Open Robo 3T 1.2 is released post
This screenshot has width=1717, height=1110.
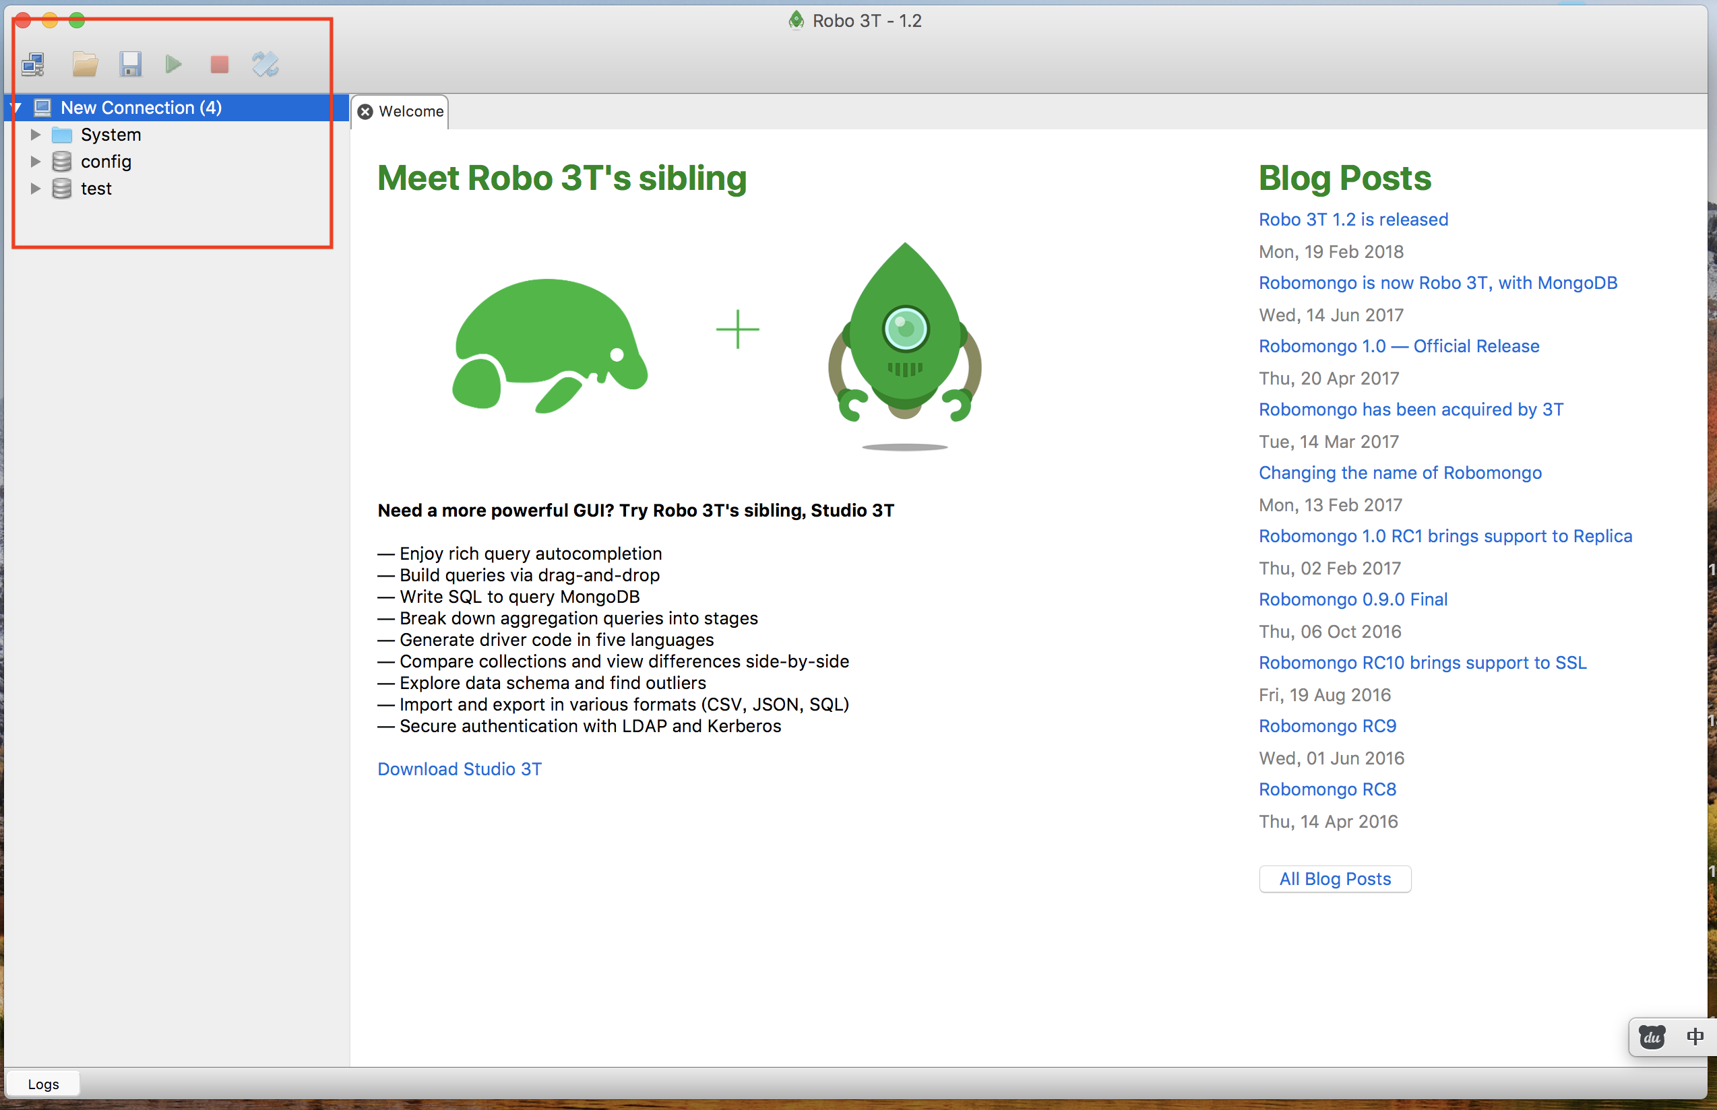point(1353,219)
